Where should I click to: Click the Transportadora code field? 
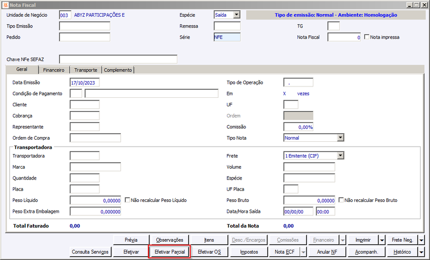click(85, 156)
